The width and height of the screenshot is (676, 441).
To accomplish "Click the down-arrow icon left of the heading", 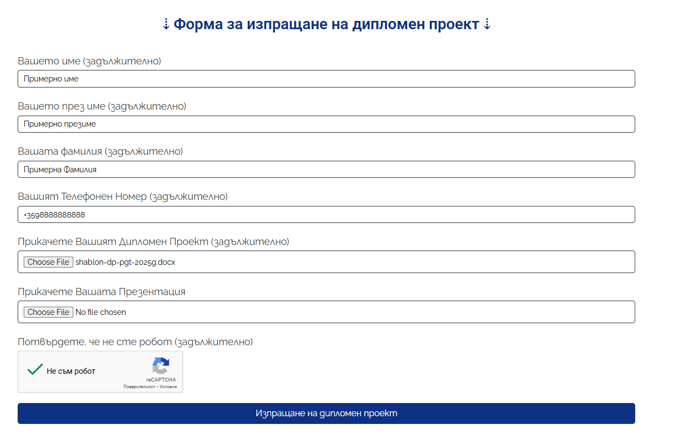I will (x=166, y=25).
